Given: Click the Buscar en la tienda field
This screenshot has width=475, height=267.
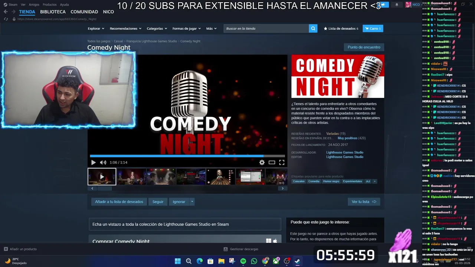Looking at the screenshot, I should [266, 29].
